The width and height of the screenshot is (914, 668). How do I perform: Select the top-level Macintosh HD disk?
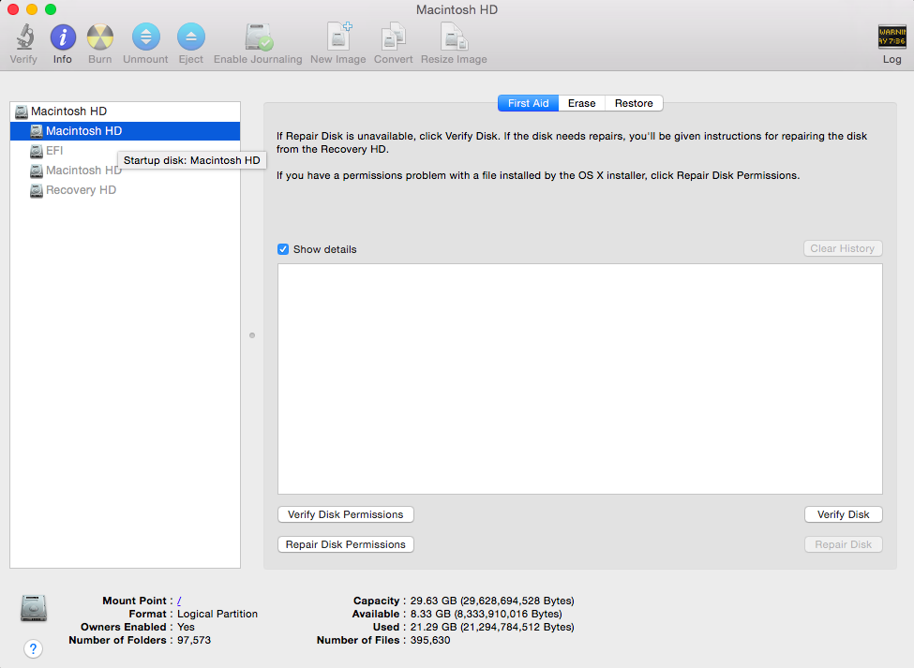click(125, 111)
